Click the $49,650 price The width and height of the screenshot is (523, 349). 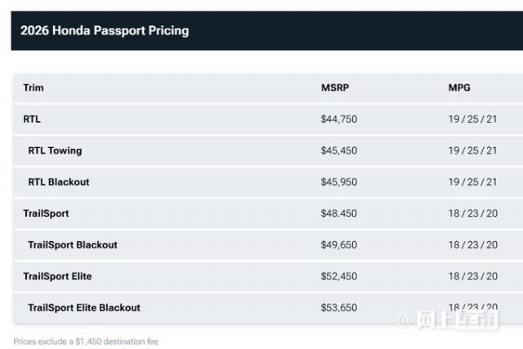tap(339, 245)
